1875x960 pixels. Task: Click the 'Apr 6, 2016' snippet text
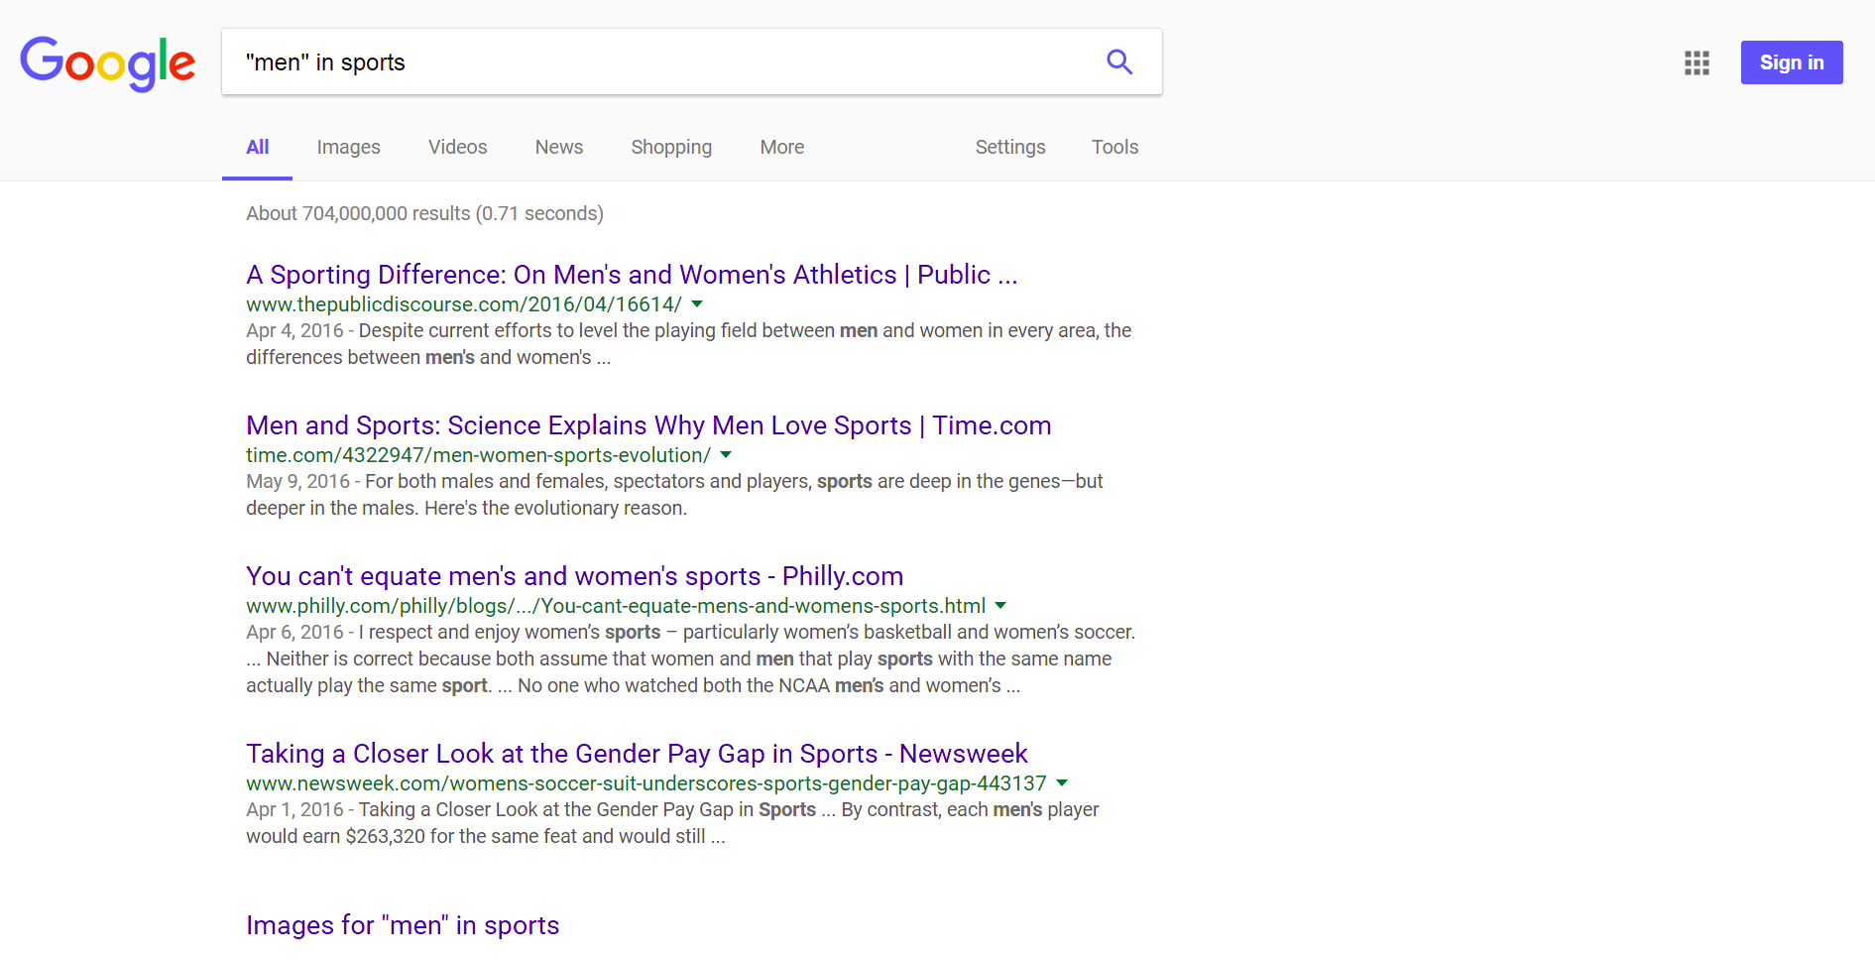coord(294,632)
